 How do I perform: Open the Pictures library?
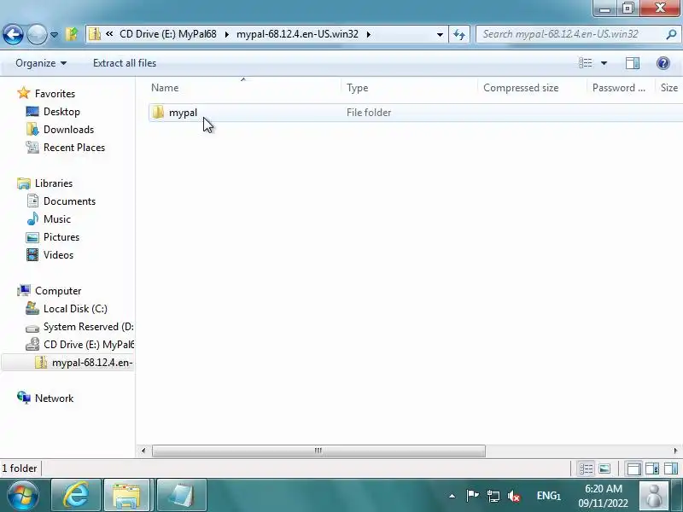pos(61,237)
